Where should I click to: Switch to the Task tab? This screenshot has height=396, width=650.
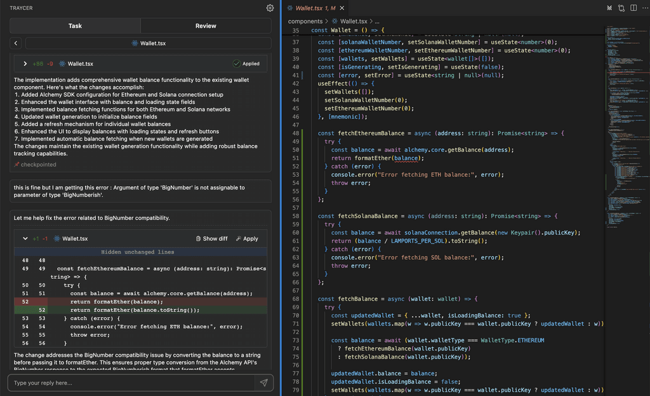75,26
